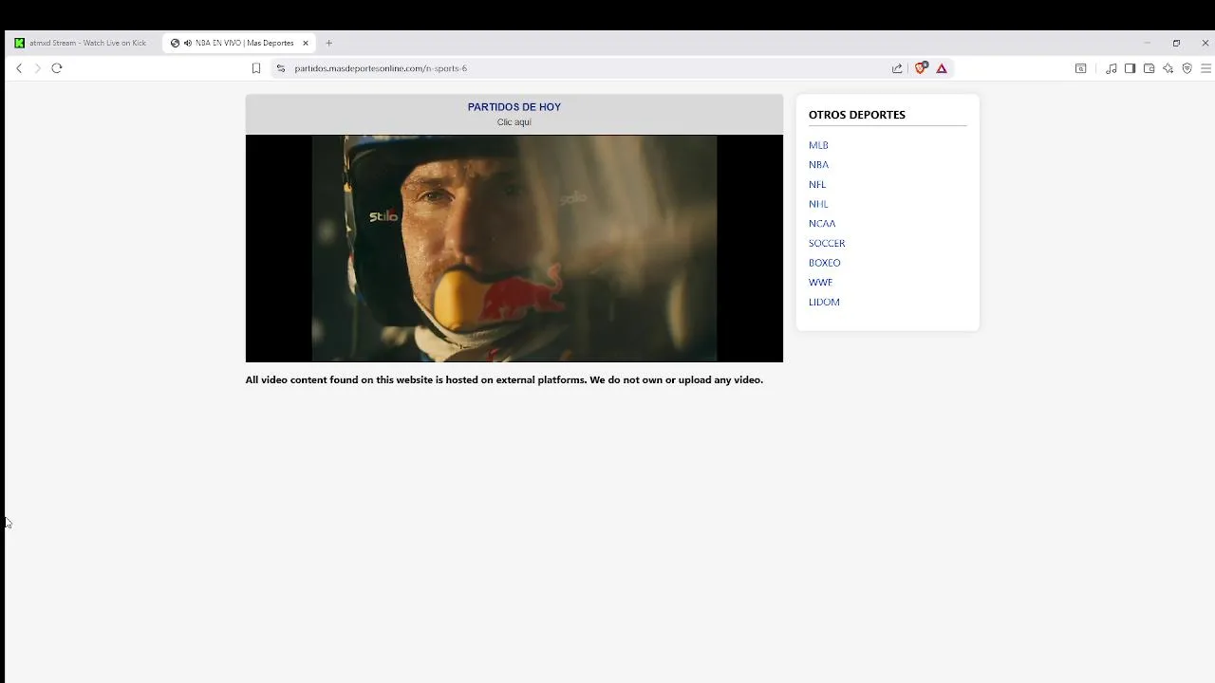Click the external platforms disclaimer text
The height and width of the screenshot is (683, 1215).
pos(504,379)
